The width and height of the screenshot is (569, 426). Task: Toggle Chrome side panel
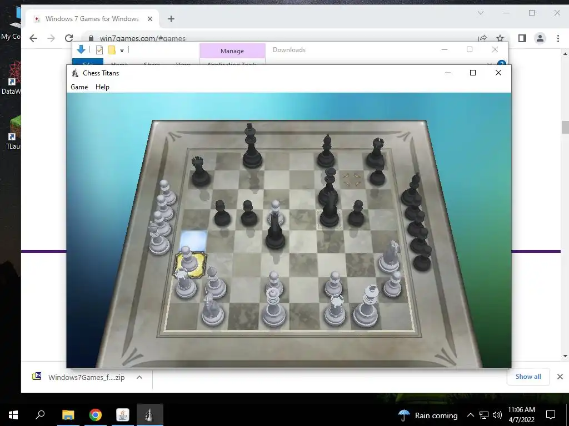coord(522,38)
